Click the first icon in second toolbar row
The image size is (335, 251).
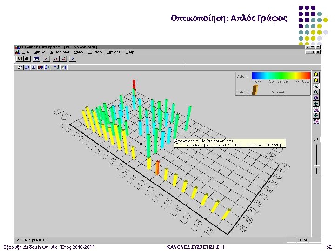[20, 67]
